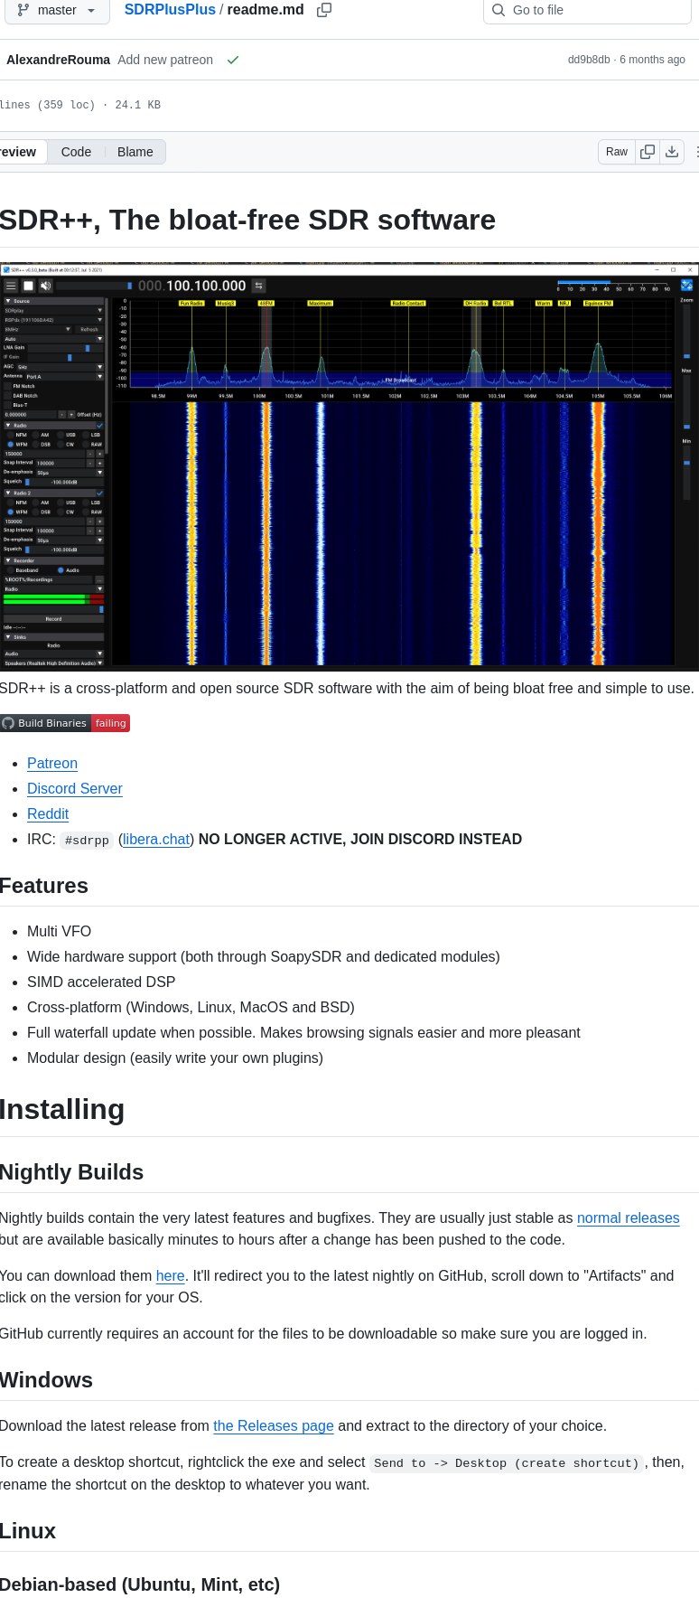Copy raw file contents icon
The image size is (699, 1598).
(x=648, y=152)
